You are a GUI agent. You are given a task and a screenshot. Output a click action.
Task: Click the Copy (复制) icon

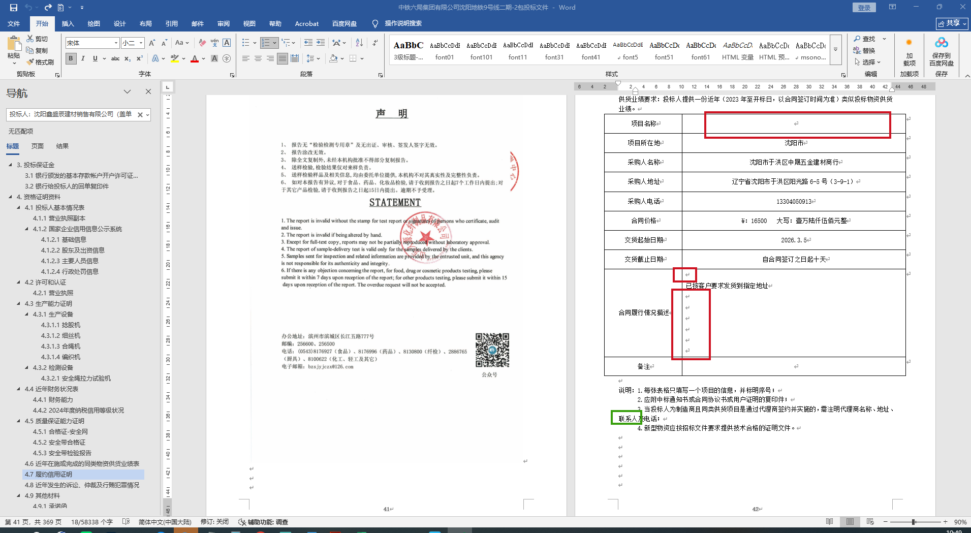[30, 50]
